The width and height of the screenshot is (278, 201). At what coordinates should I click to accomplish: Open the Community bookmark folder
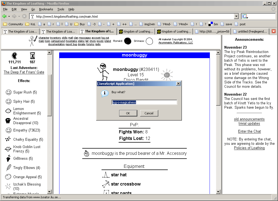click(13, 24)
